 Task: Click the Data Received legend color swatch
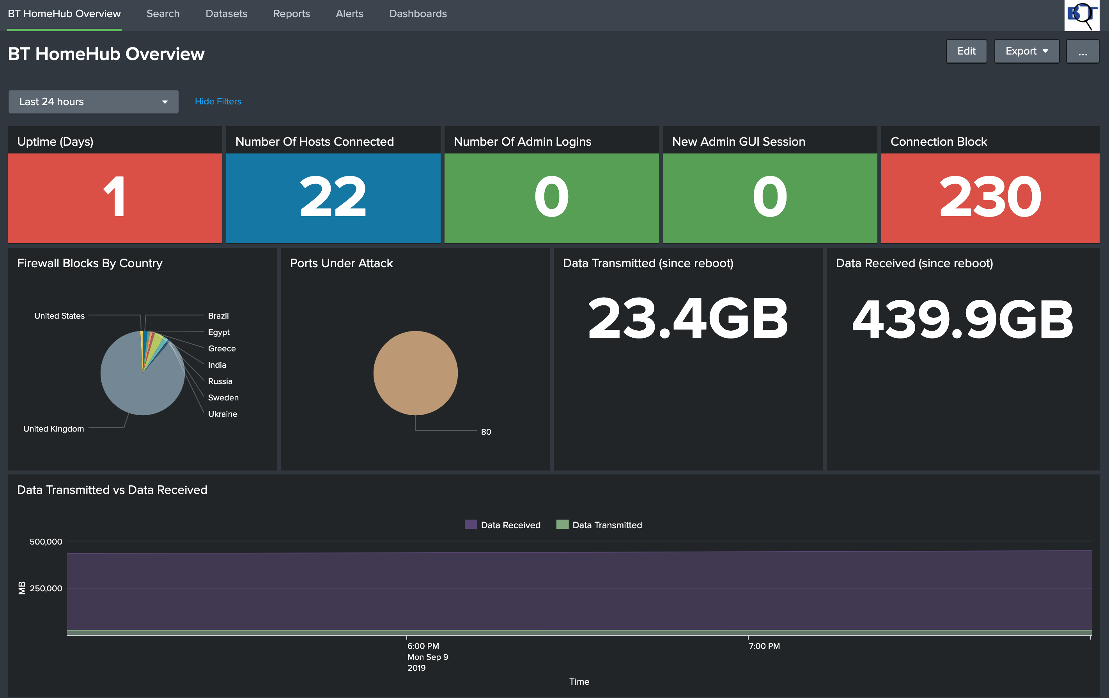click(x=471, y=524)
